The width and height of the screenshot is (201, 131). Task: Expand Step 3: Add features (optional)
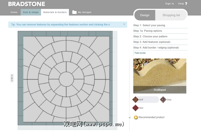point(160,42)
